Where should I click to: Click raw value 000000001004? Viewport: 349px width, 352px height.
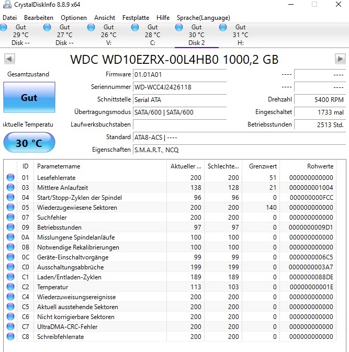point(311,187)
